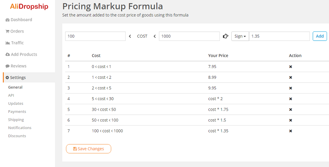329x167 pixels.
Task: Open the Reviews page
Action: tap(18, 66)
